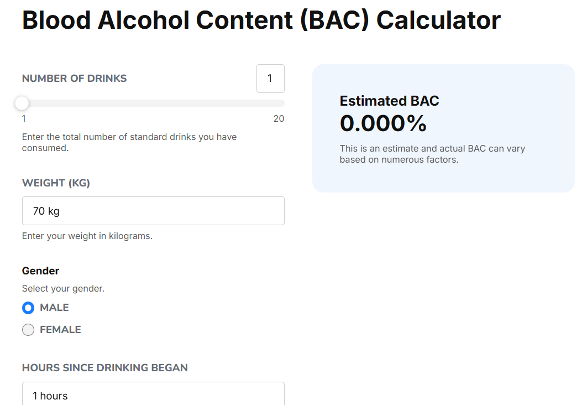Viewport: 587px width, 405px height.
Task: Select the Male radio button circle
Action: (28, 308)
